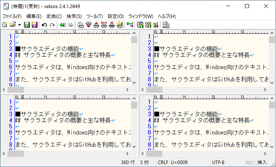Image resolution: width=276 pixels, height=167 pixels.
Task: Open the Search dialog binoculars icon
Action: click(81, 25)
